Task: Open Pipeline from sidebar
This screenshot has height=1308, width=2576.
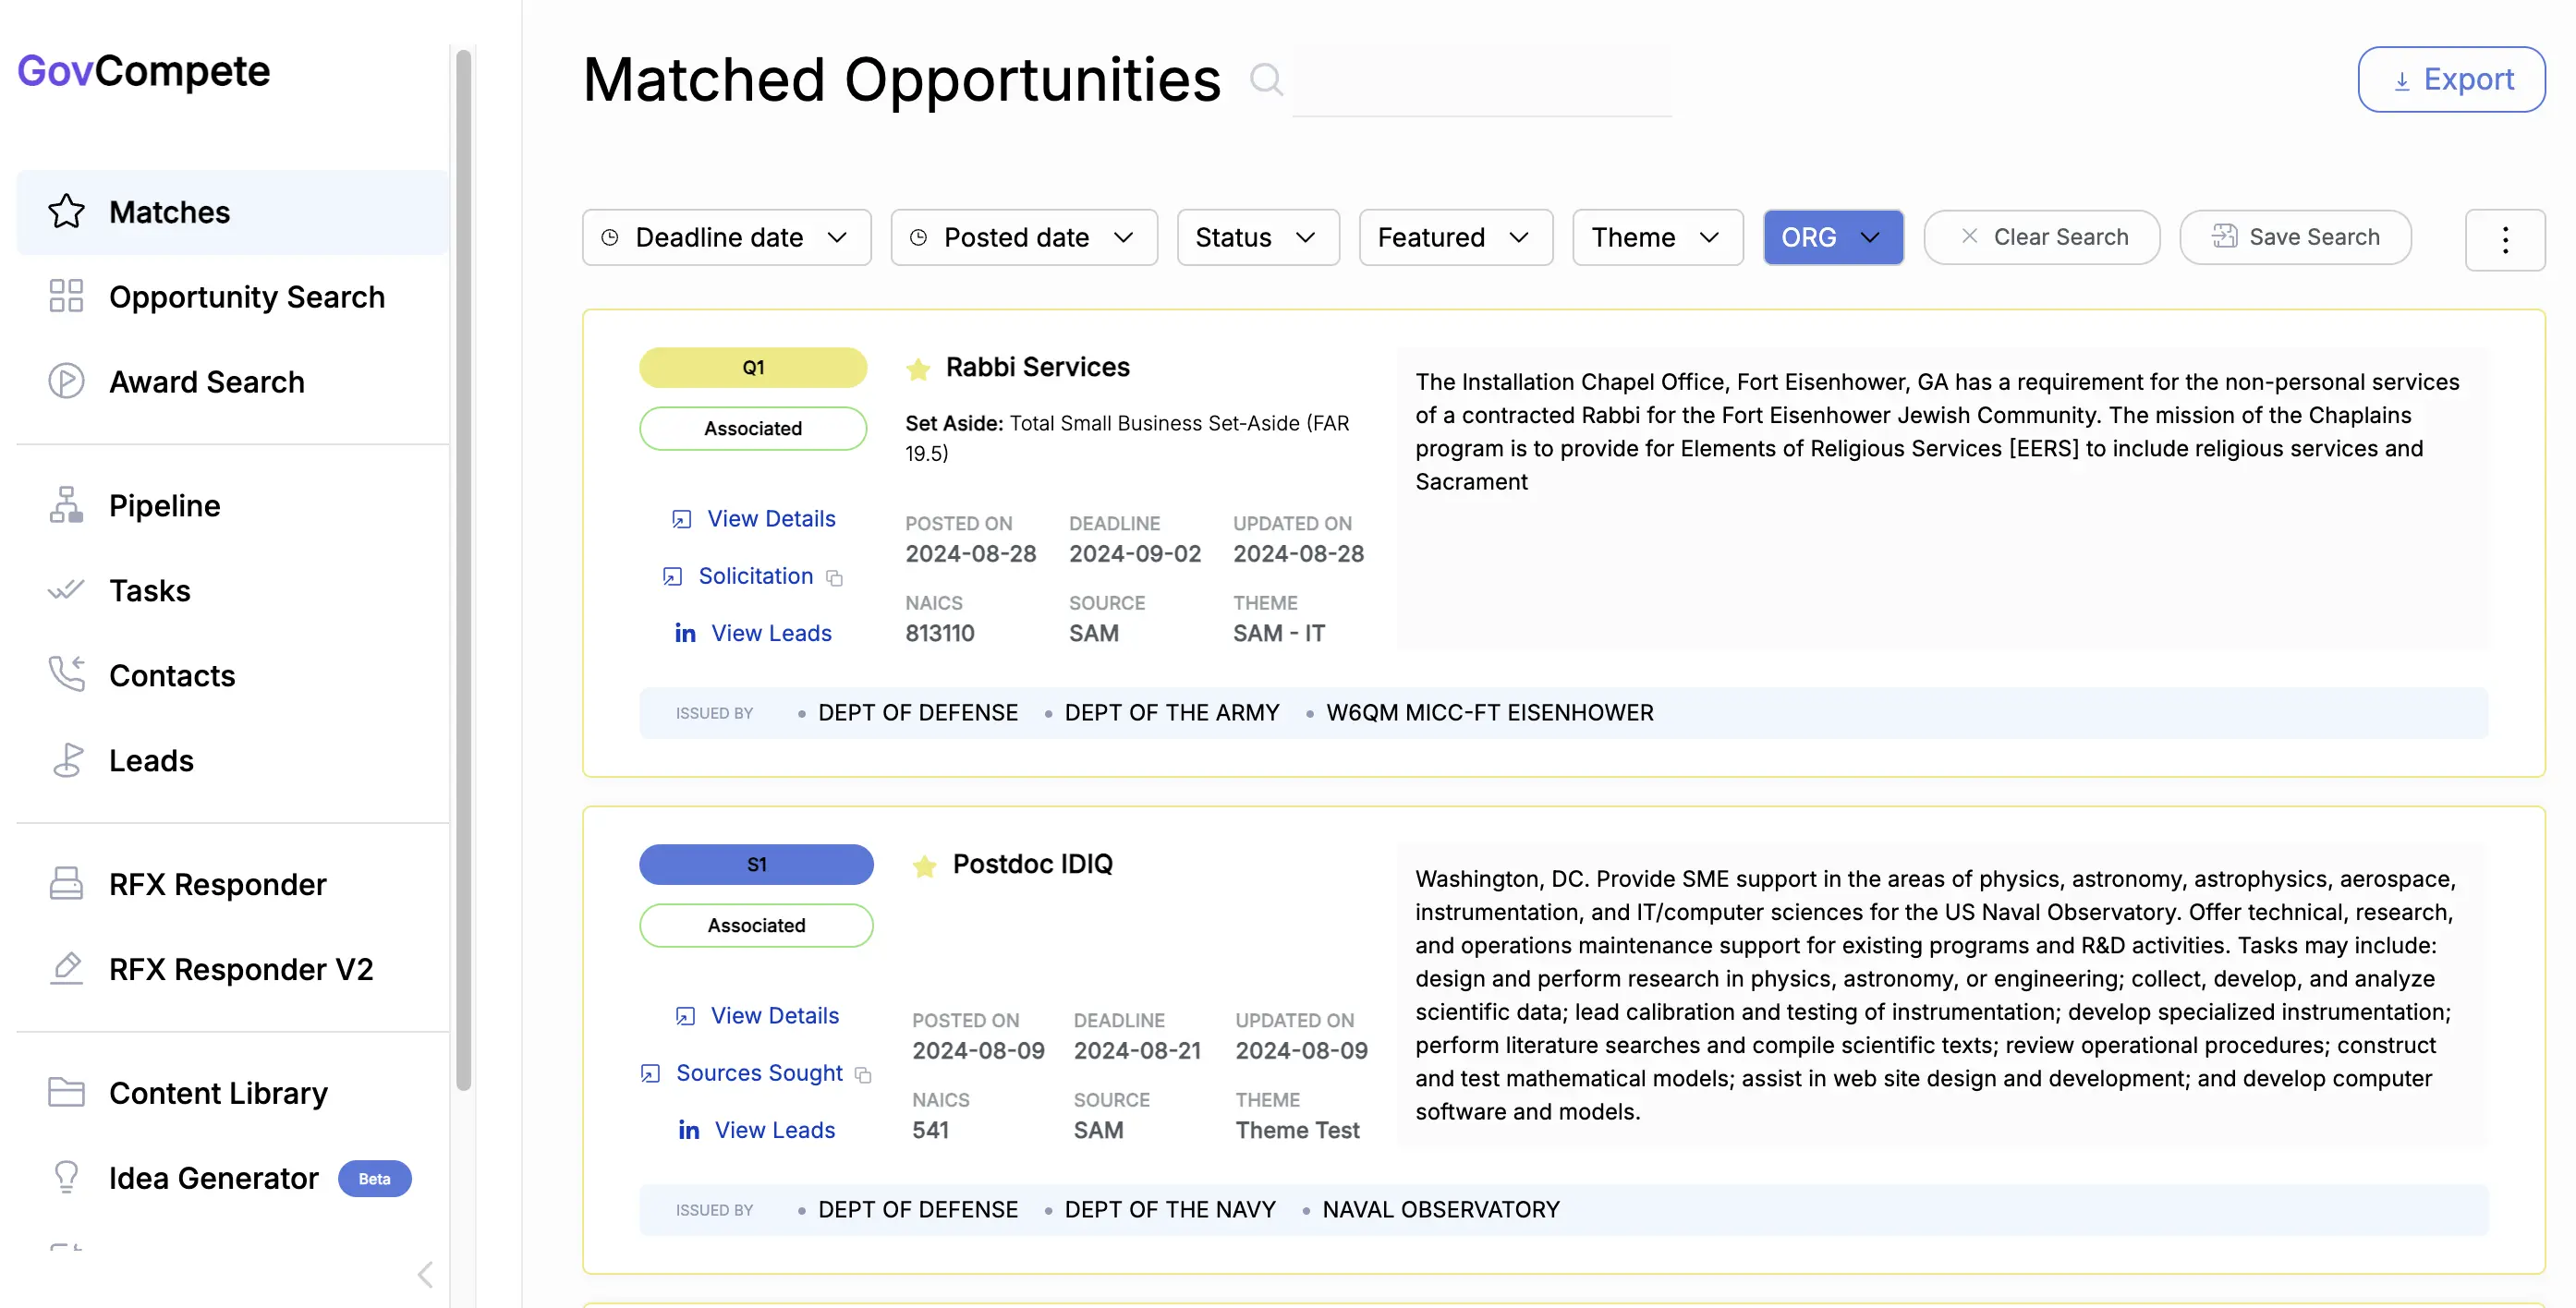Action: pos(165,505)
